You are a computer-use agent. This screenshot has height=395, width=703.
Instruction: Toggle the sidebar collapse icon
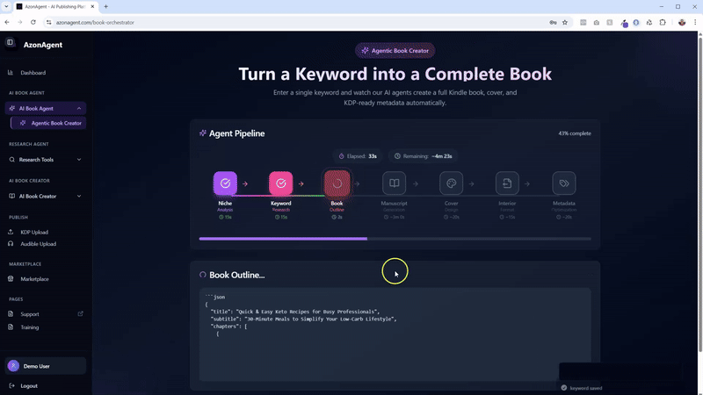coord(11,42)
